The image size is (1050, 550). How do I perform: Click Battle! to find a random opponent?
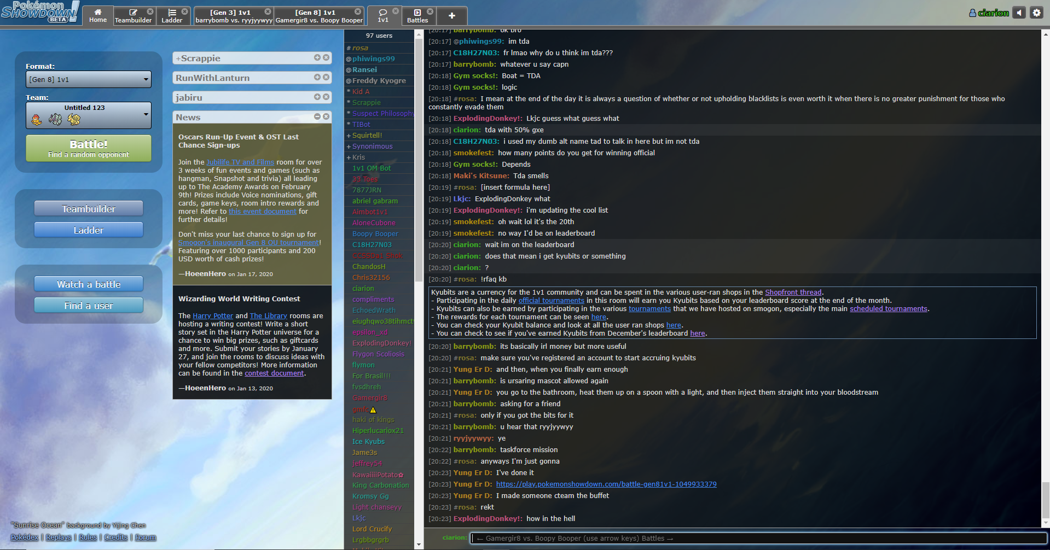pos(89,148)
